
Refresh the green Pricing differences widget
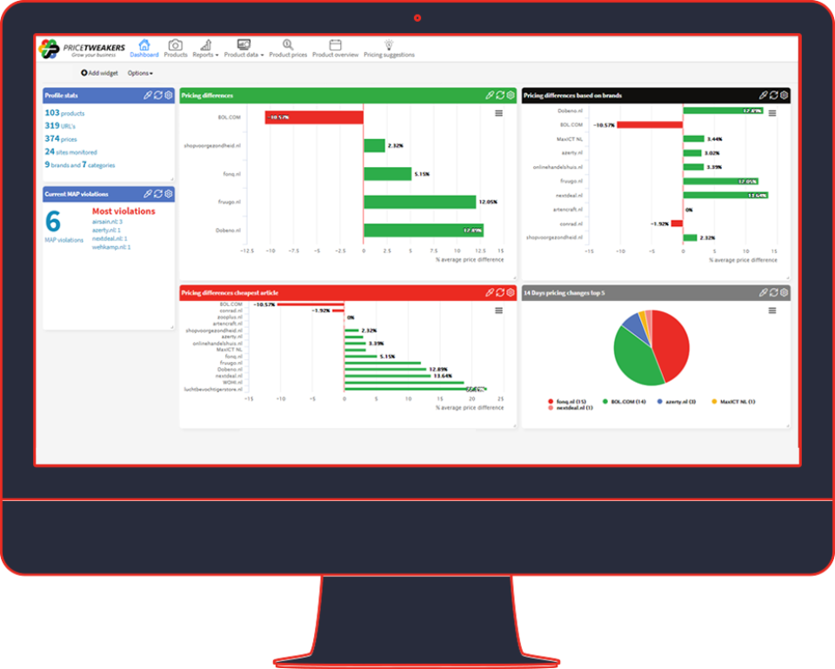click(500, 96)
